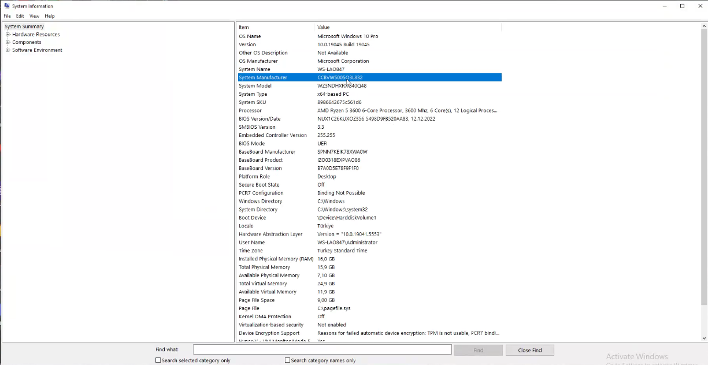
Task: Select the Platform Role row
Action: click(x=370, y=177)
